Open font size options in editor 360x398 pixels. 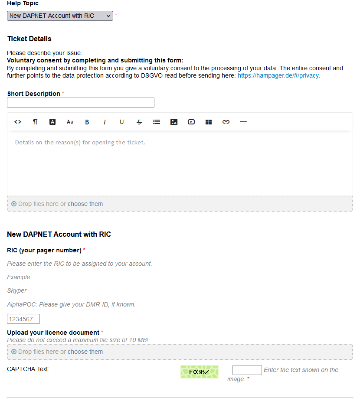[x=70, y=122]
